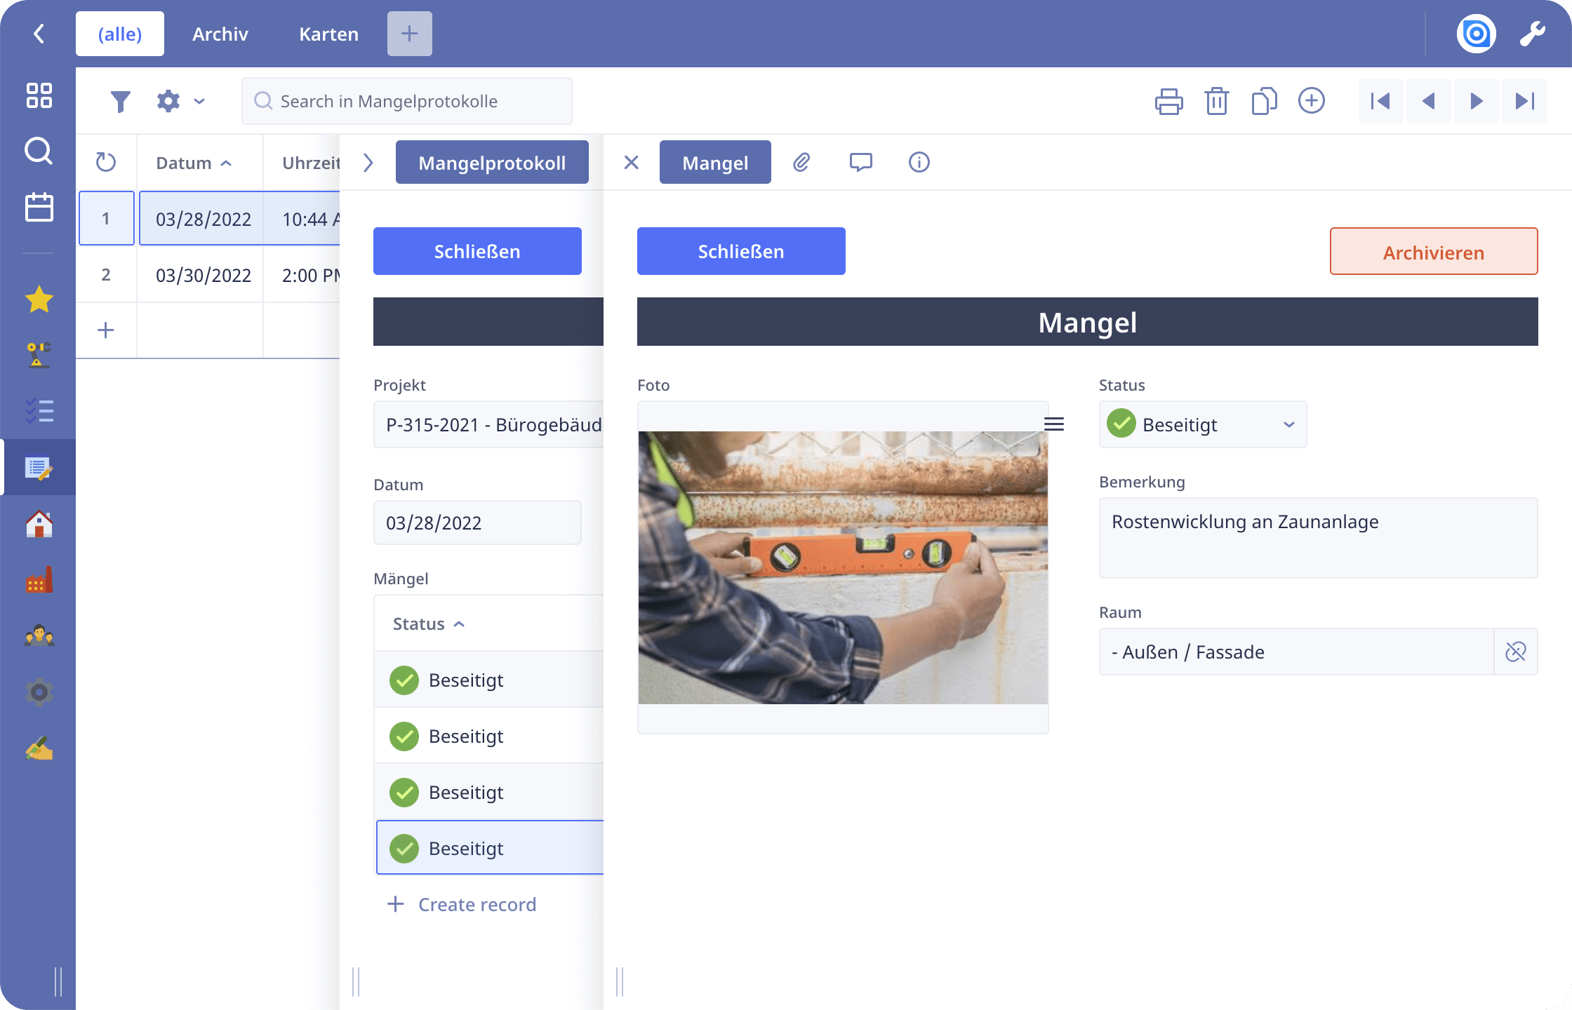Viewport: 1572px width, 1010px height.
Task: Open the wrench tools icon
Action: [1533, 34]
